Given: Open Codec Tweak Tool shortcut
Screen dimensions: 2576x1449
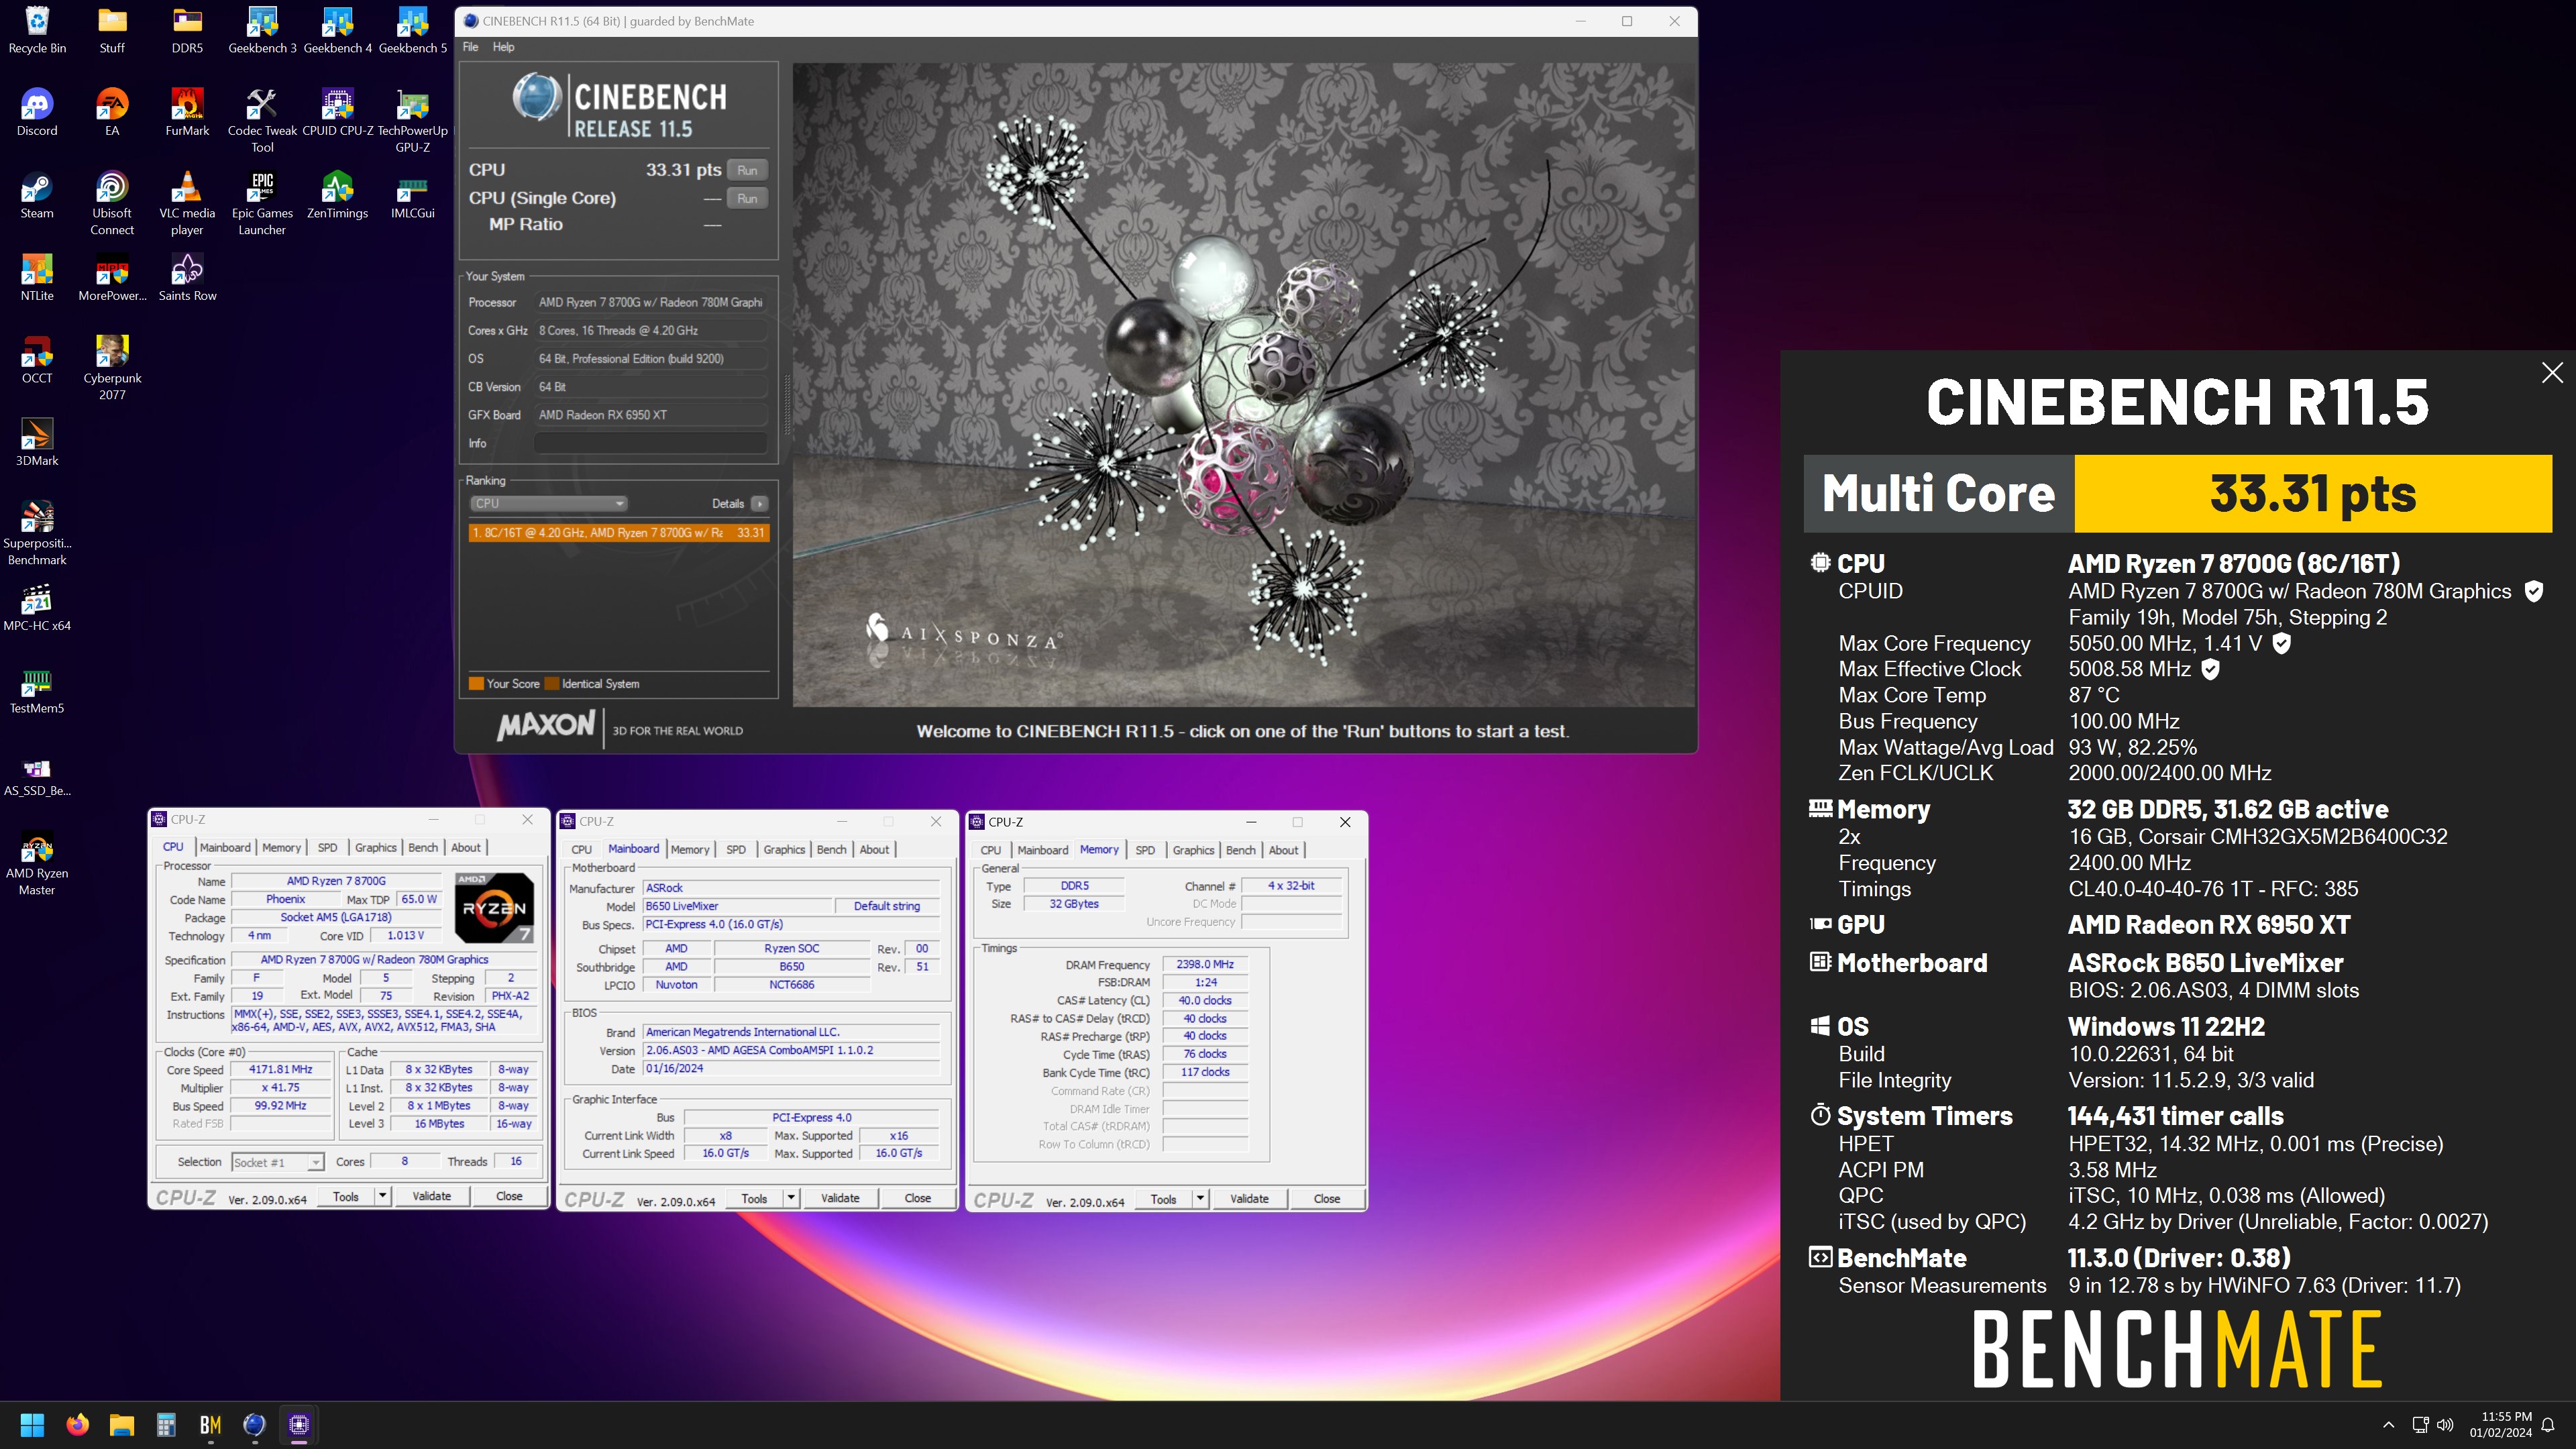Looking at the screenshot, I should 262,120.
